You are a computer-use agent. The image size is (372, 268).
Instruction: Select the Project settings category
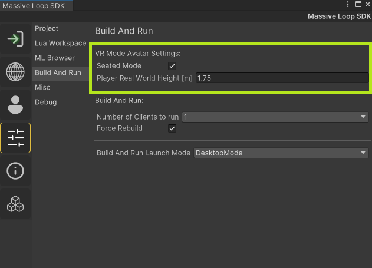pos(47,28)
